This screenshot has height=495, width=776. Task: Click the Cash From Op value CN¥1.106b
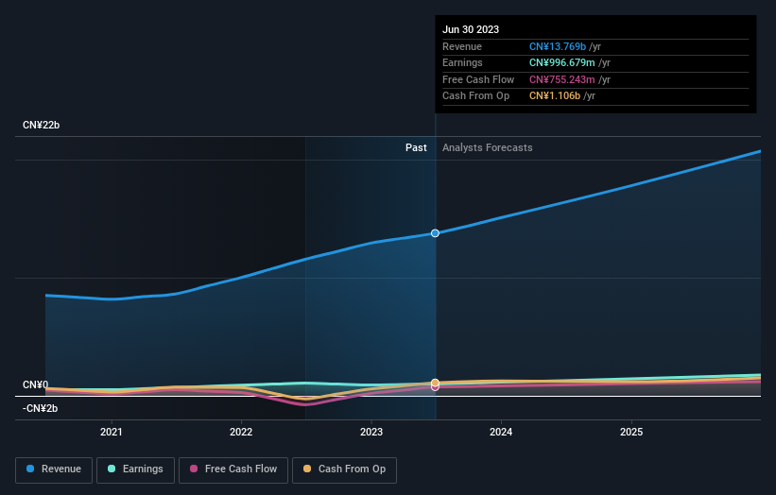pos(555,96)
